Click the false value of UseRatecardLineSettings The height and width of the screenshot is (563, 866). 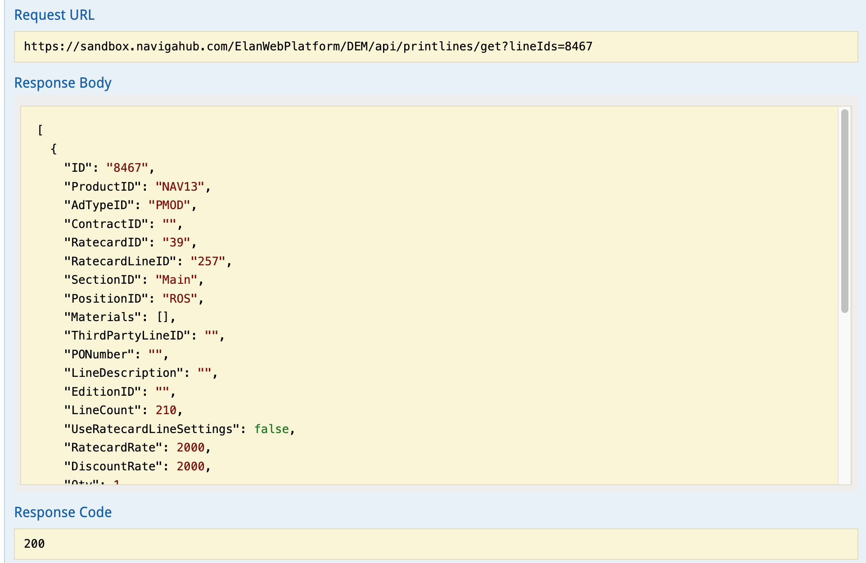tap(271, 429)
